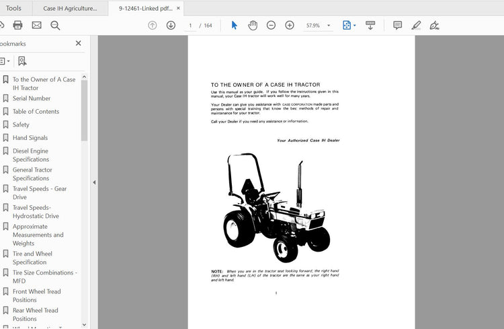Click bookmark icon beside Table of Contents
This screenshot has height=329, width=504.
point(5,112)
